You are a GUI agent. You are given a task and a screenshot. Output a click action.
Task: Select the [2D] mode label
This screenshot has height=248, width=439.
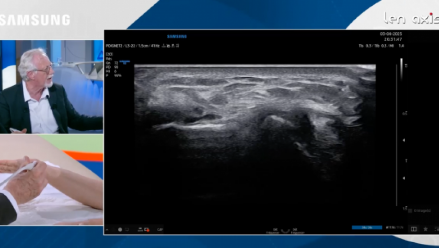tap(109, 54)
